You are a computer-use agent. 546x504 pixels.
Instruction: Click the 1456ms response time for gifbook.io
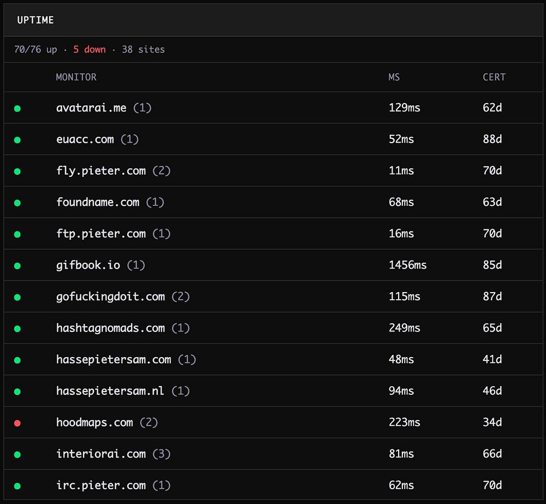point(407,265)
